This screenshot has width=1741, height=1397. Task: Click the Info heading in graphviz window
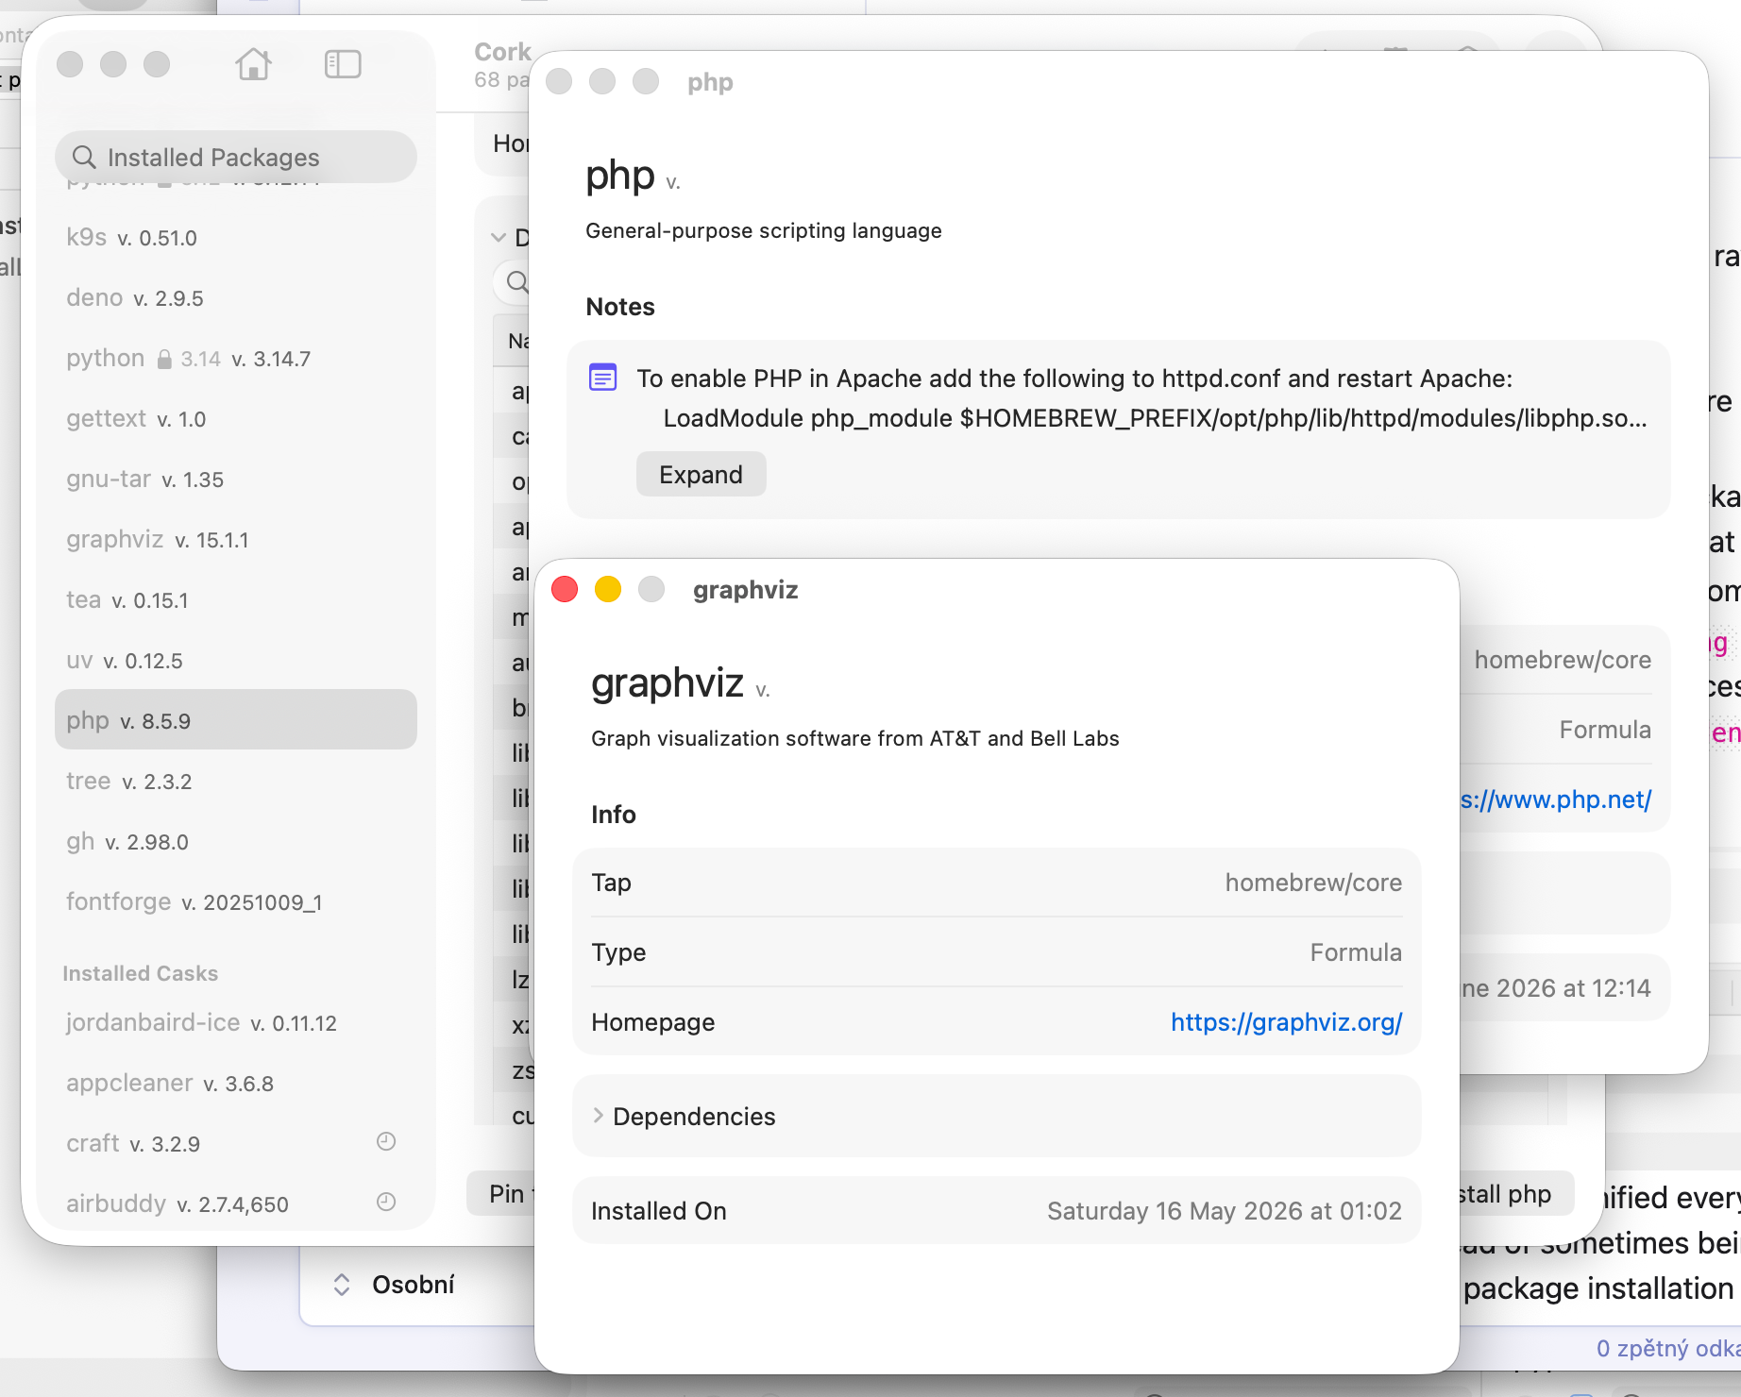[614, 815]
